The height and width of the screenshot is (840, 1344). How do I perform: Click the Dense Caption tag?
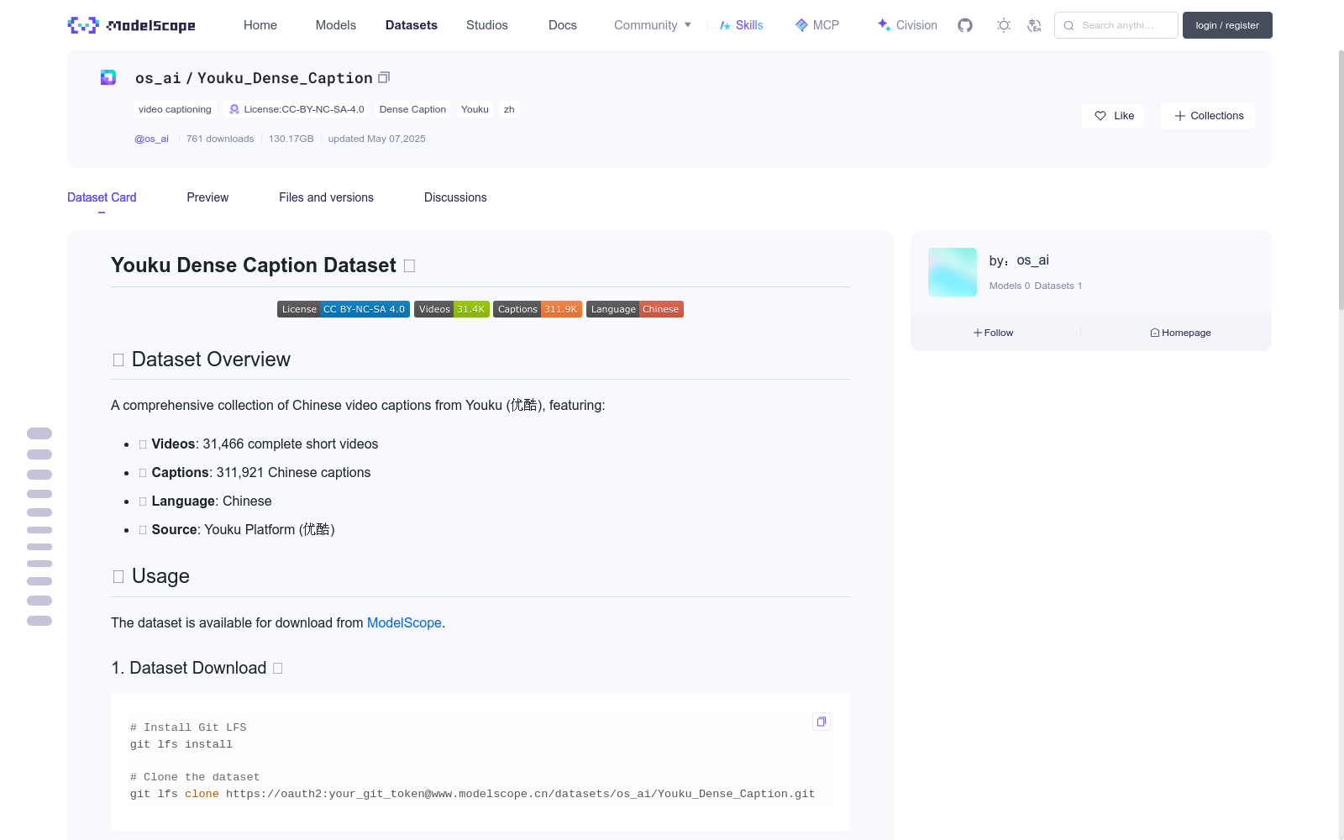pyautogui.click(x=412, y=109)
